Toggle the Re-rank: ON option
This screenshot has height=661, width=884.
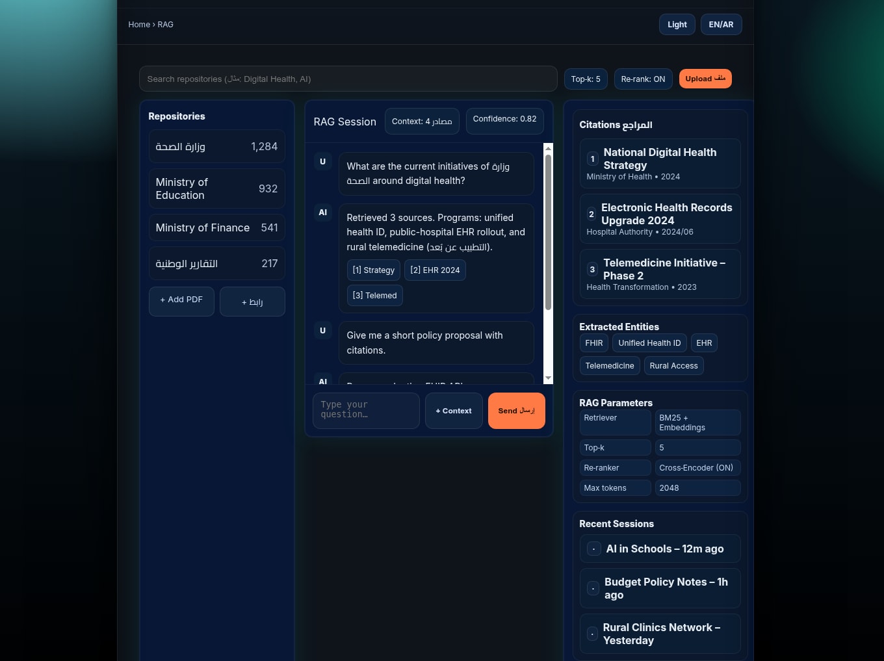(642, 79)
